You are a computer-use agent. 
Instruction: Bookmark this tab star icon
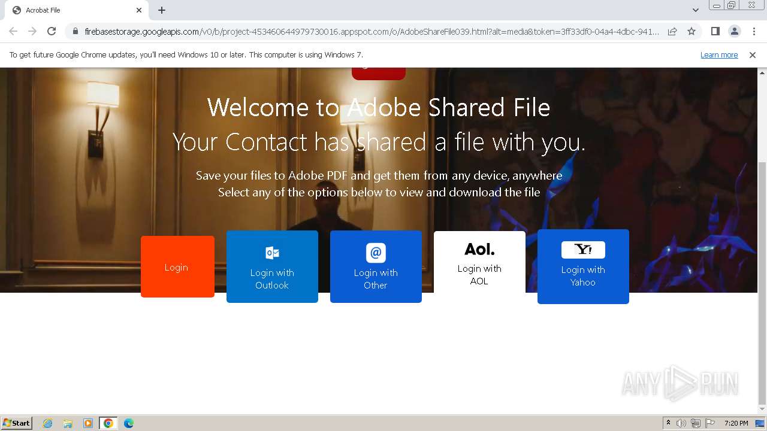tap(691, 31)
